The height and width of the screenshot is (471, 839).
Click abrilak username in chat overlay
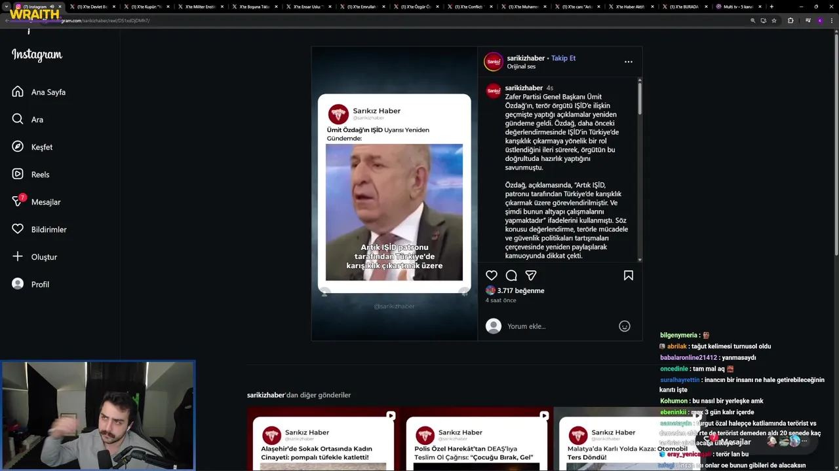[x=677, y=347]
